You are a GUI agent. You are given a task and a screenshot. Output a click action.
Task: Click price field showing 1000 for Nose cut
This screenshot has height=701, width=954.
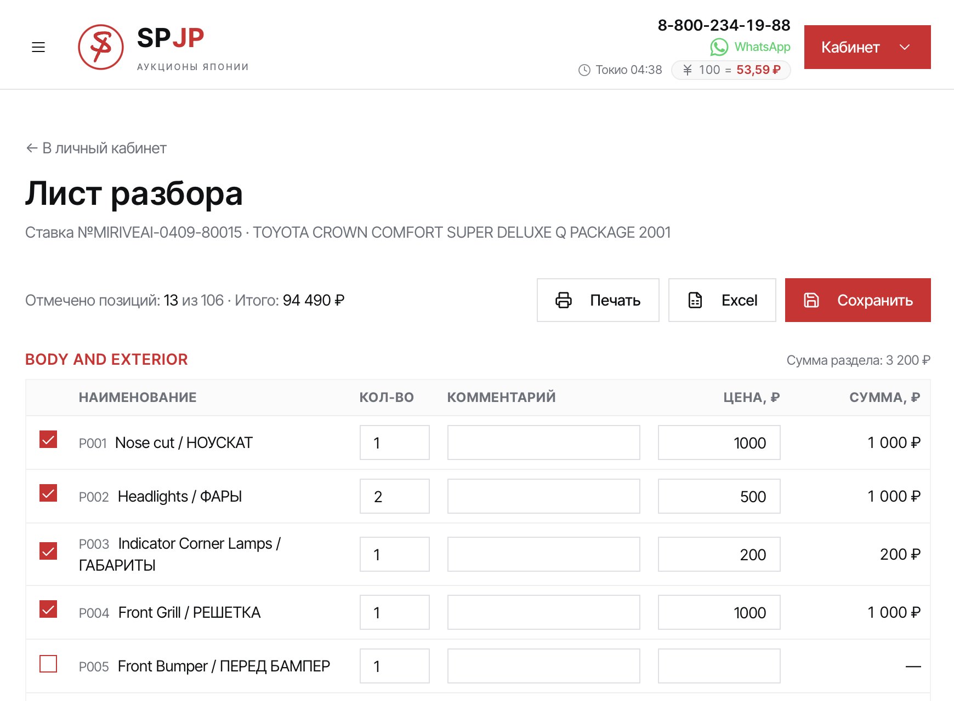[x=719, y=443]
